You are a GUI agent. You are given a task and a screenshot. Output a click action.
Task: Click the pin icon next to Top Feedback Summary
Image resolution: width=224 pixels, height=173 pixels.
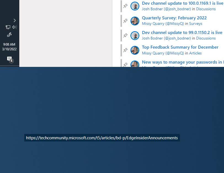[125, 50]
